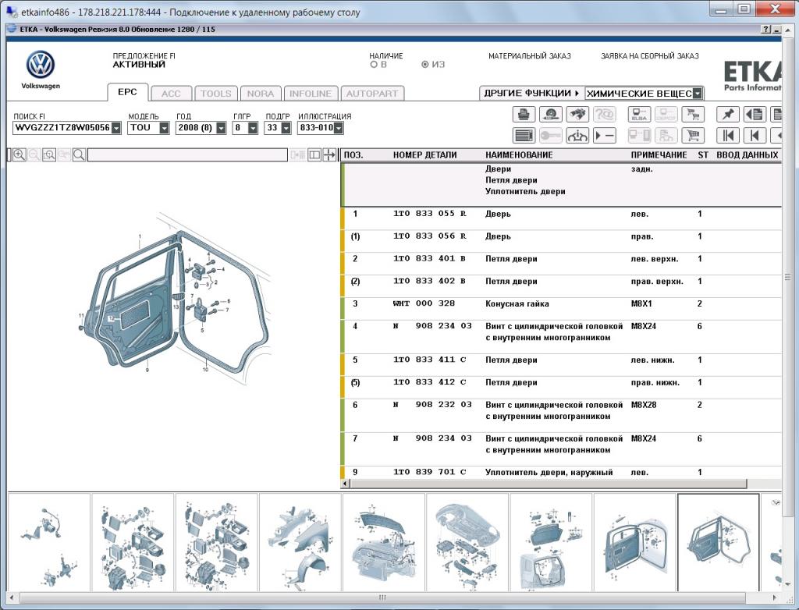Click the grayed key icon
The height and width of the screenshot is (610, 799).
click(550, 136)
